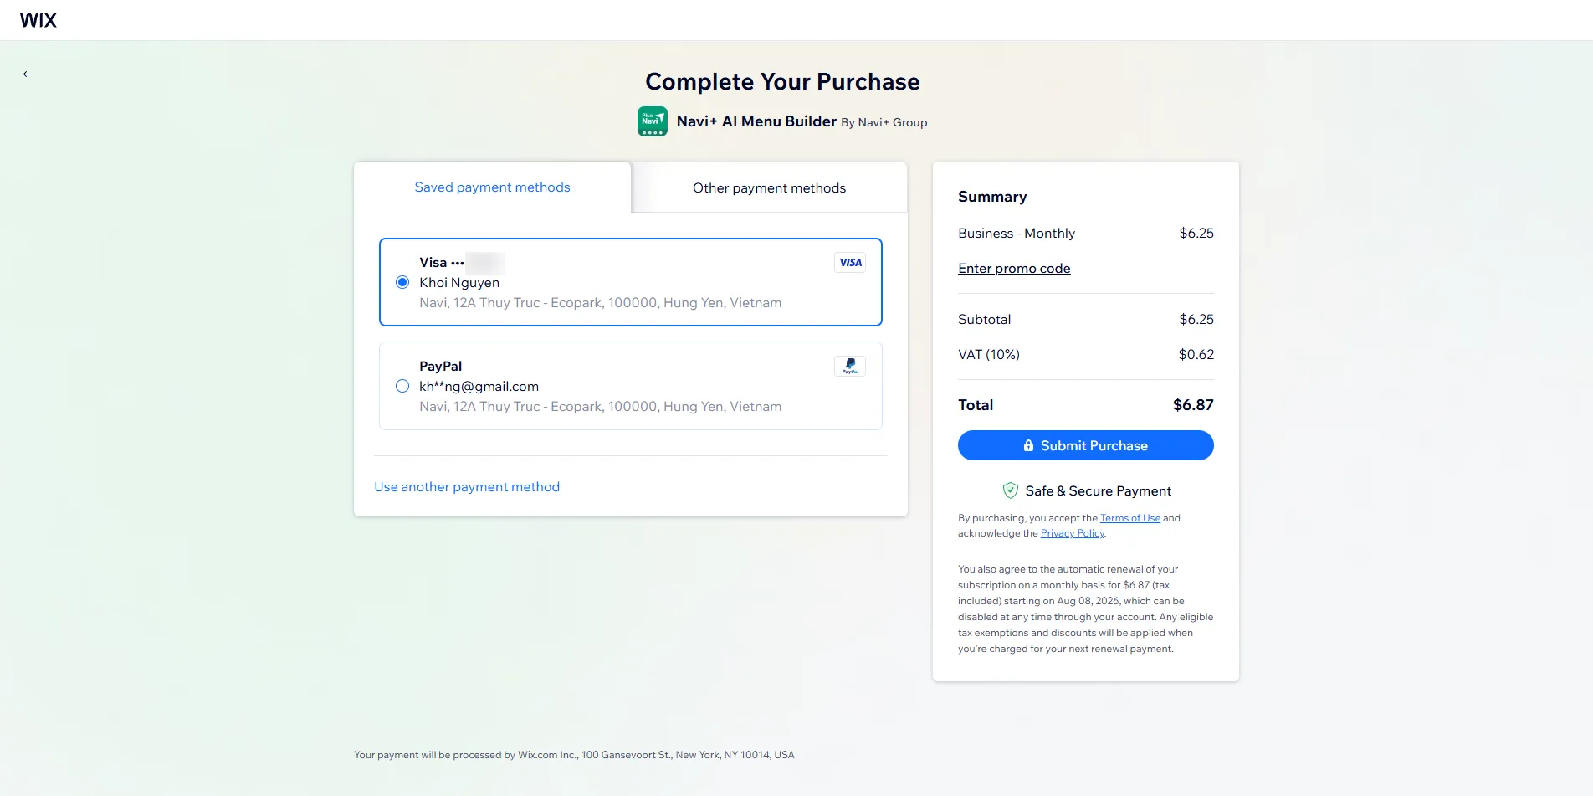Open the Other payment methods tab
The width and height of the screenshot is (1593, 796).
(x=769, y=188)
